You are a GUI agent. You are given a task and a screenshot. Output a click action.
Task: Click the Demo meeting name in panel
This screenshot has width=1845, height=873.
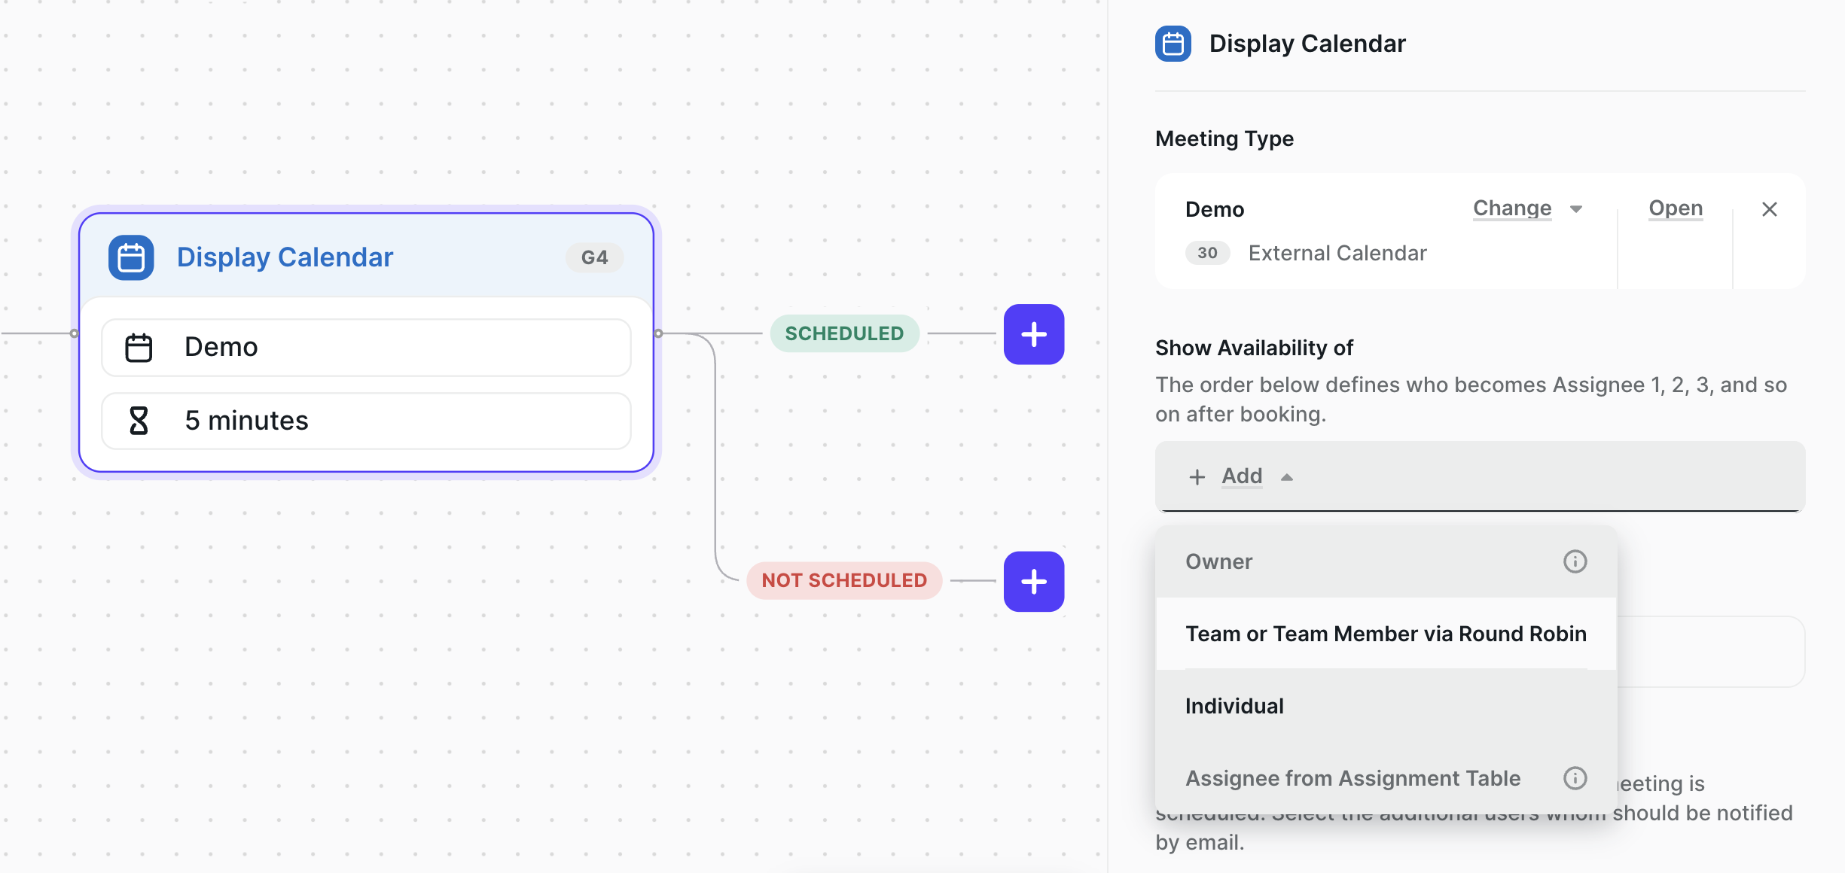[1215, 209]
